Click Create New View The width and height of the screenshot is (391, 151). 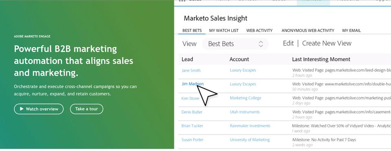coord(327,43)
